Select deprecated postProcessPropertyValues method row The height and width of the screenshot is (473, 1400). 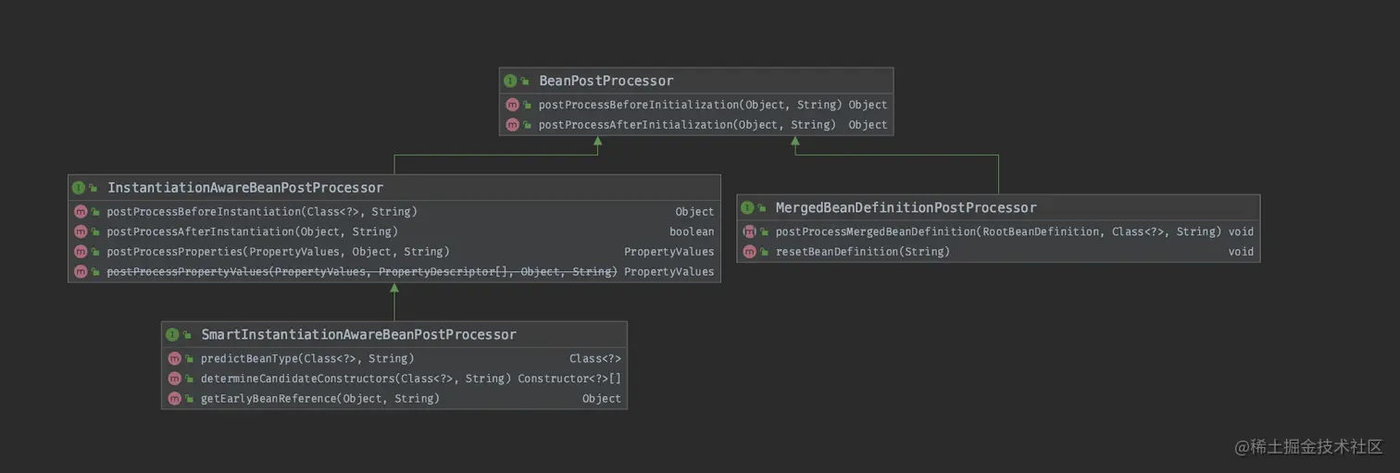pyautogui.click(x=361, y=272)
